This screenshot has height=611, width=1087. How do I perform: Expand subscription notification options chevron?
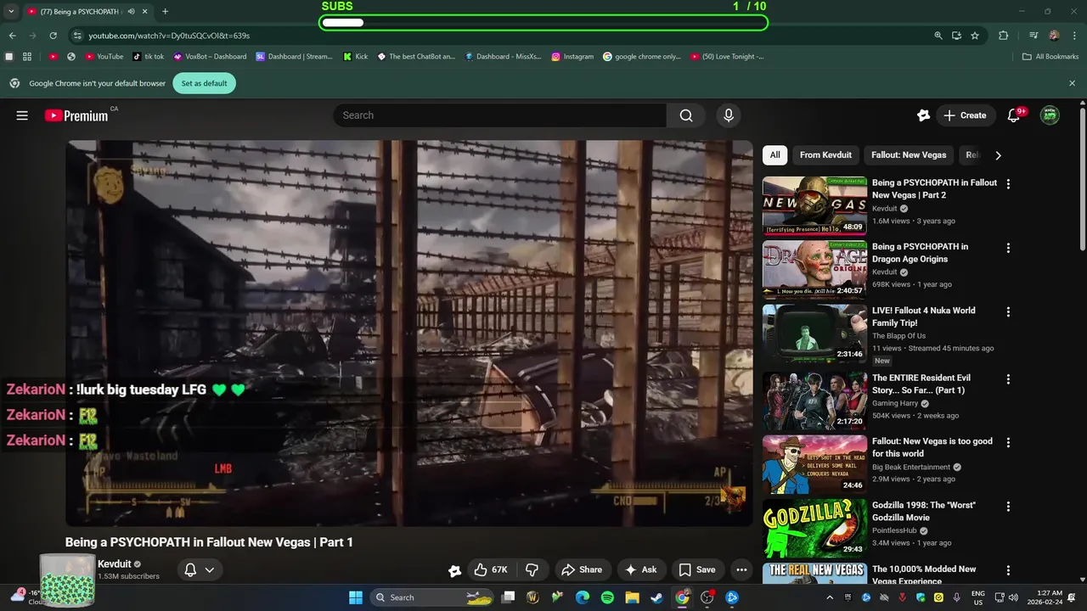pyautogui.click(x=210, y=569)
